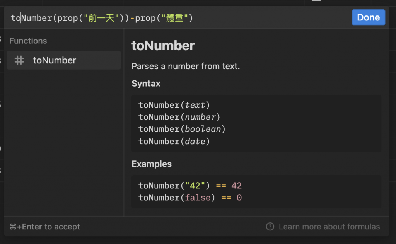The height and width of the screenshot is (244, 396).
Task: Click the Syntax heading
Action: 146,84
